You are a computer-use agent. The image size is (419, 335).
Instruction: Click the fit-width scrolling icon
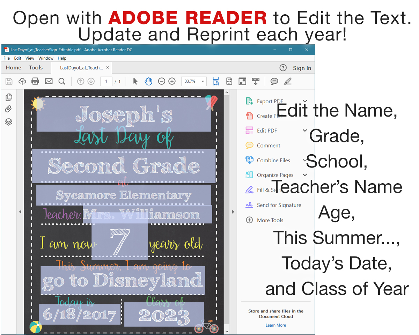click(x=216, y=81)
